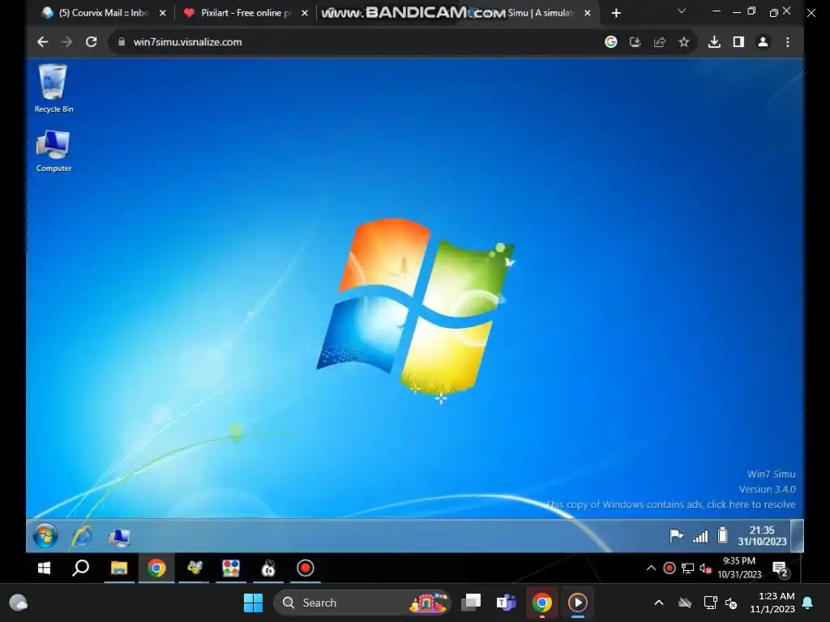This screenshot has height=622, width=830.
Task: Click muted volume icon in recorded tray
Action: (705, 569)
